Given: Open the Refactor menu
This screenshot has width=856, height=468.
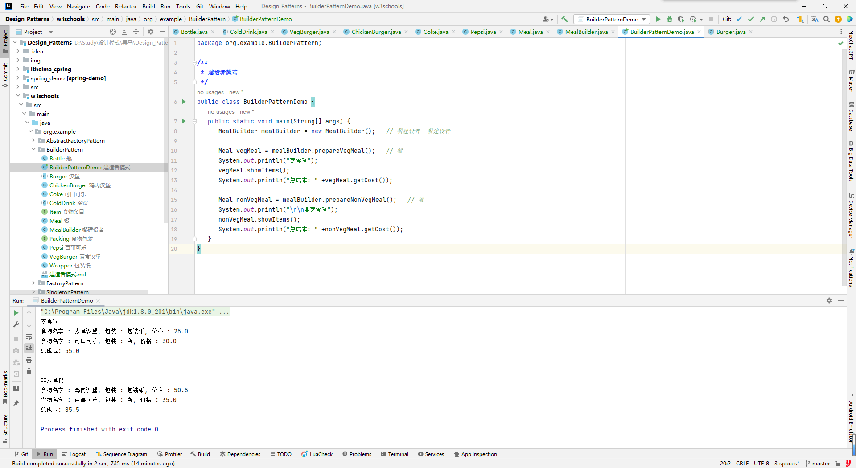Looking at the screenshot, I should pos(125,6).
